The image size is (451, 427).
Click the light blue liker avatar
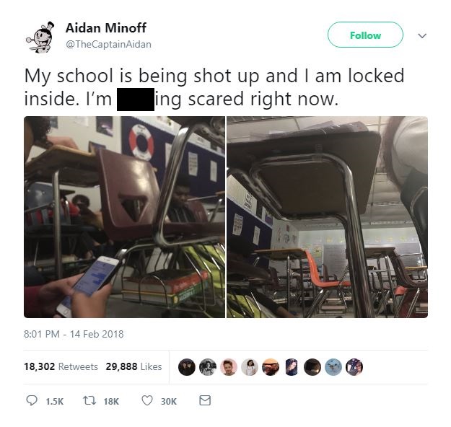[333, 367]
